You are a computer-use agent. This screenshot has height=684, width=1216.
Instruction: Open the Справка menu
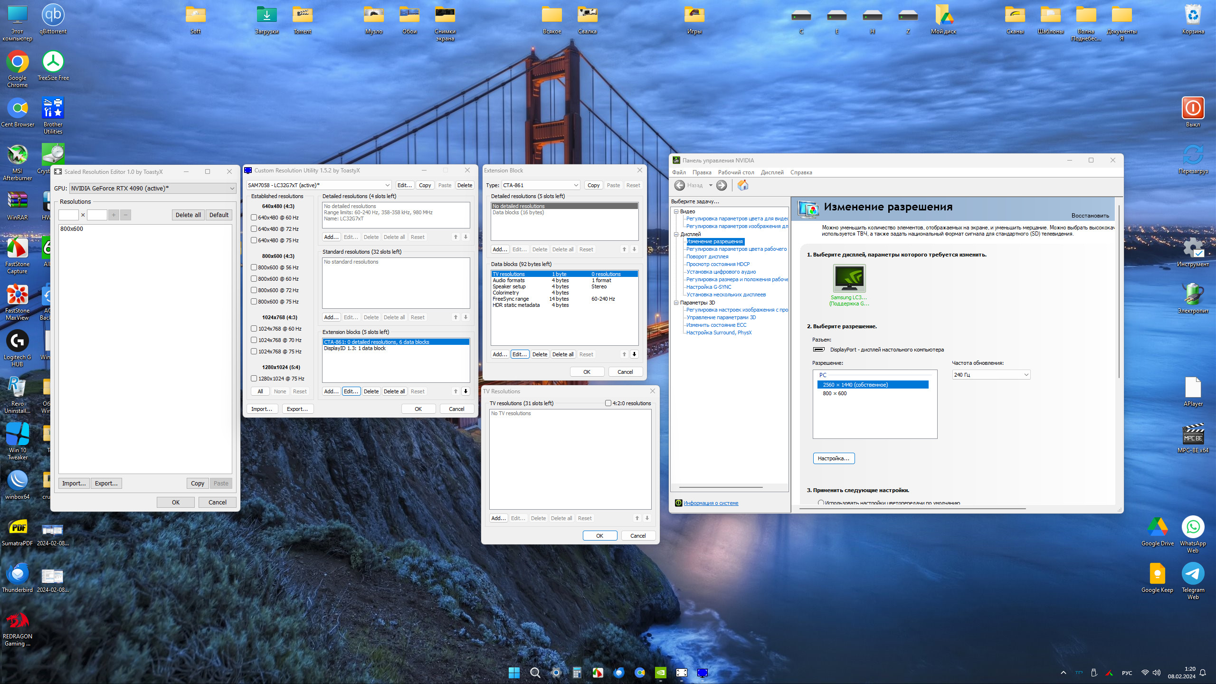click(x=801, y=172)
